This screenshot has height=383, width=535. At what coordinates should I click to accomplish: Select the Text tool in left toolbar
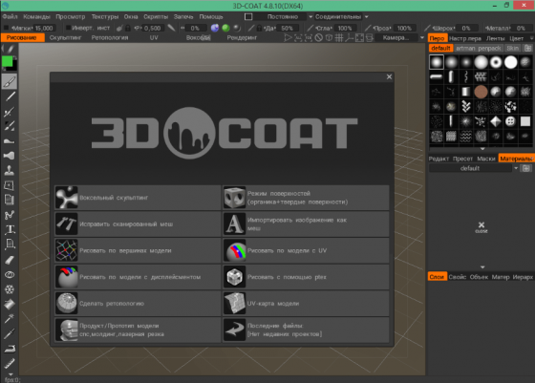tap(10, 229)
